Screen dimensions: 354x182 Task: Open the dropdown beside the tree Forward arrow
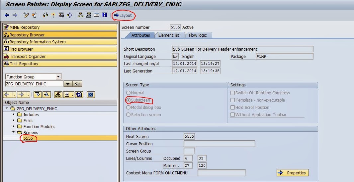click(x=28, y=95)
